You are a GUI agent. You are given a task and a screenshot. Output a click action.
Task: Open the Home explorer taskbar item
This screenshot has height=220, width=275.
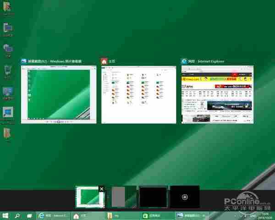87,215
